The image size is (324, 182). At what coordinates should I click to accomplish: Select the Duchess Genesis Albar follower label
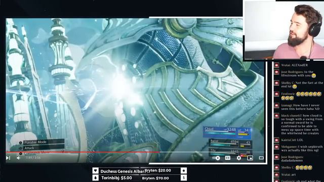pos(122,171)
